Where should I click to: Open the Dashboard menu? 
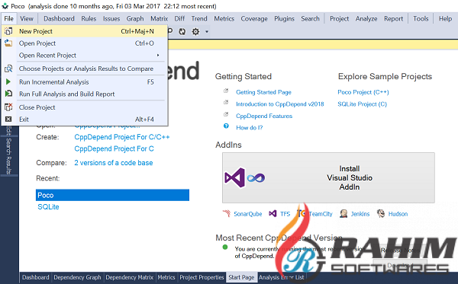(59, 18)
